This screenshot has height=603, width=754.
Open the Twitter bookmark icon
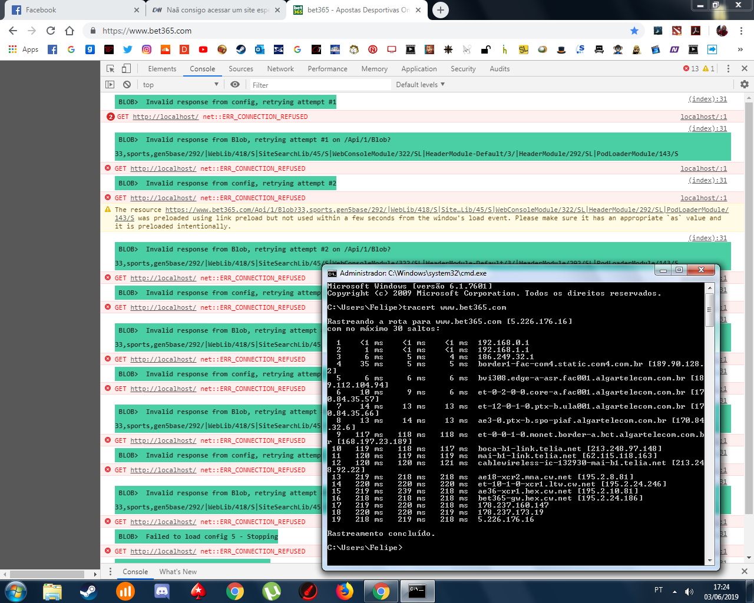[x=128, y=49]
